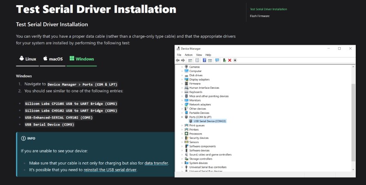
Task: Click 'Silicon Labs CH9102 USB to UART Bridge (COM5)'
Action: tap(71, 110)
